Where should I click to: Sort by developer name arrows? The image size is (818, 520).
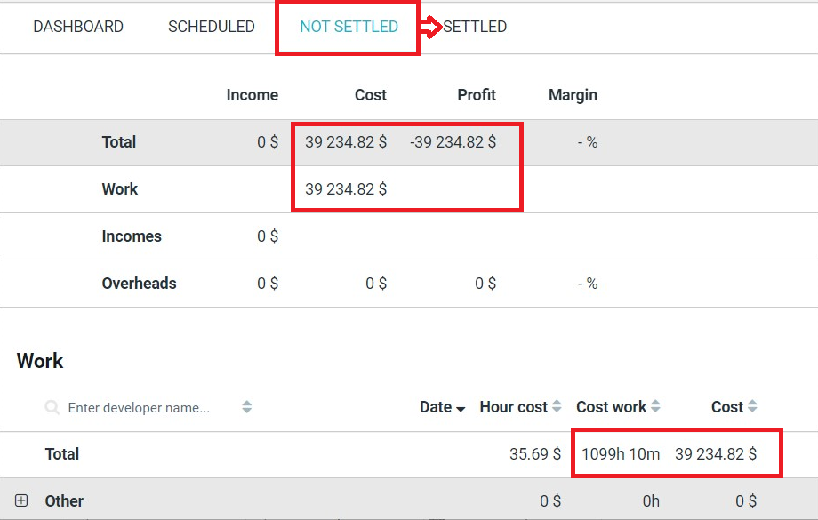[x=247, y=407]
